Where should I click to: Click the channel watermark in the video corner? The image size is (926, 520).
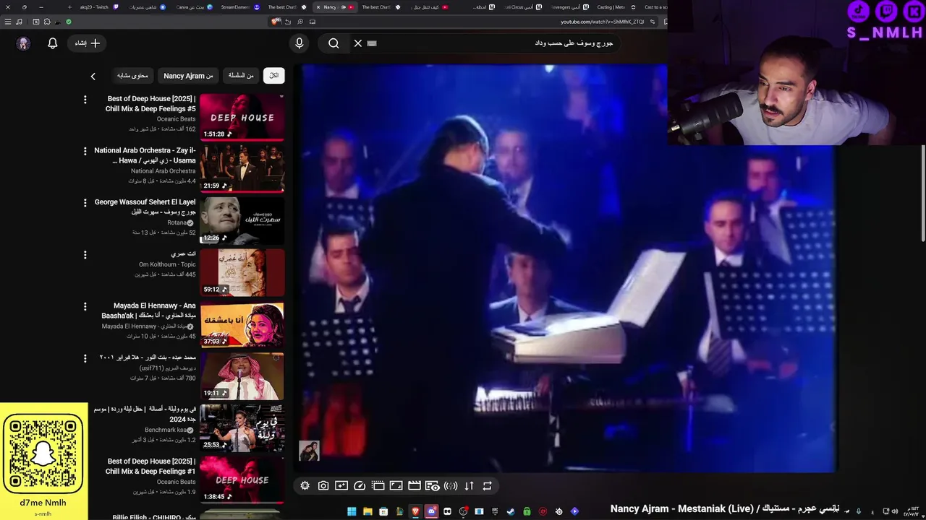click(x=309, y=451)
